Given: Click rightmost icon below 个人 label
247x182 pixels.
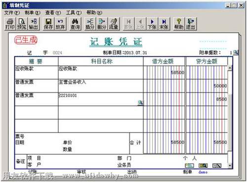Looking at the screenshot, I should pyautogui.click(x=217, y=166).
